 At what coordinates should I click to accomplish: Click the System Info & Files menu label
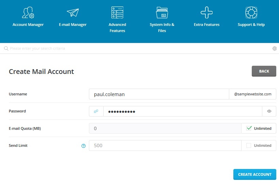click(x=162, y=28)
